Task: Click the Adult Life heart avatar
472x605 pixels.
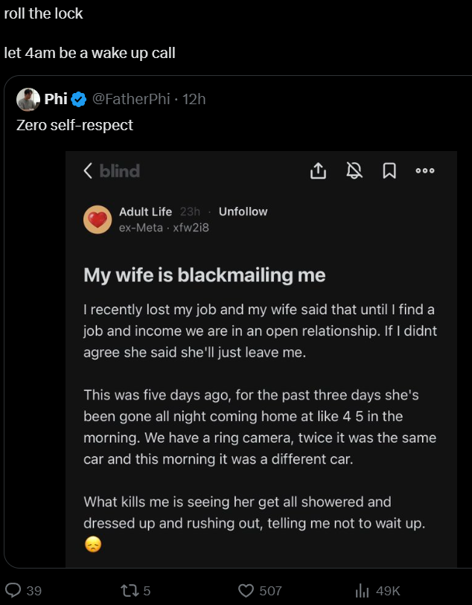Action: (x=98, y=220)
